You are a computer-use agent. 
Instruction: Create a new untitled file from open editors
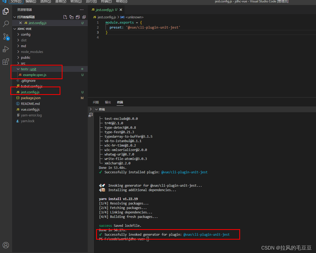click(x=65, y=17)
